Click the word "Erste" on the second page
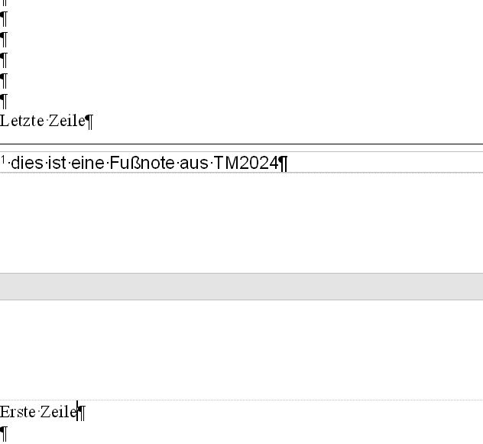The image size is (483, 444). pos(18,412)
